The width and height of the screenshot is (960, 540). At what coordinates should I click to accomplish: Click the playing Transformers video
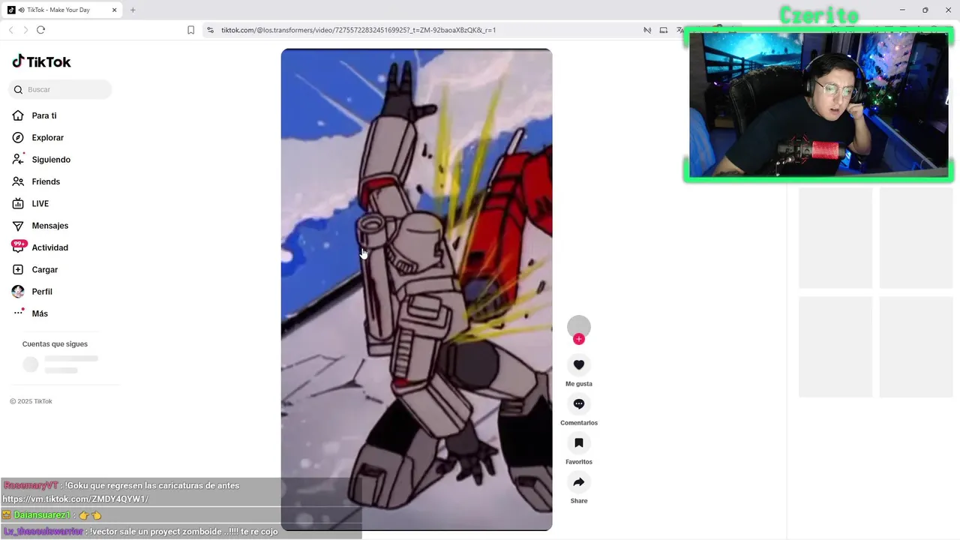[x=416, y=289]
